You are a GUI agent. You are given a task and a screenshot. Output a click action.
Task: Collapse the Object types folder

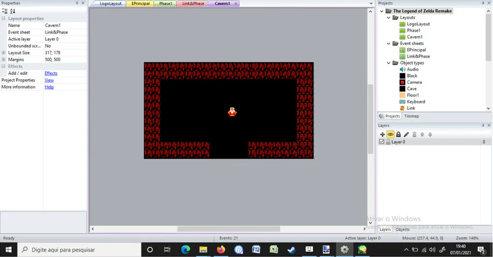(x=388, y=63)
